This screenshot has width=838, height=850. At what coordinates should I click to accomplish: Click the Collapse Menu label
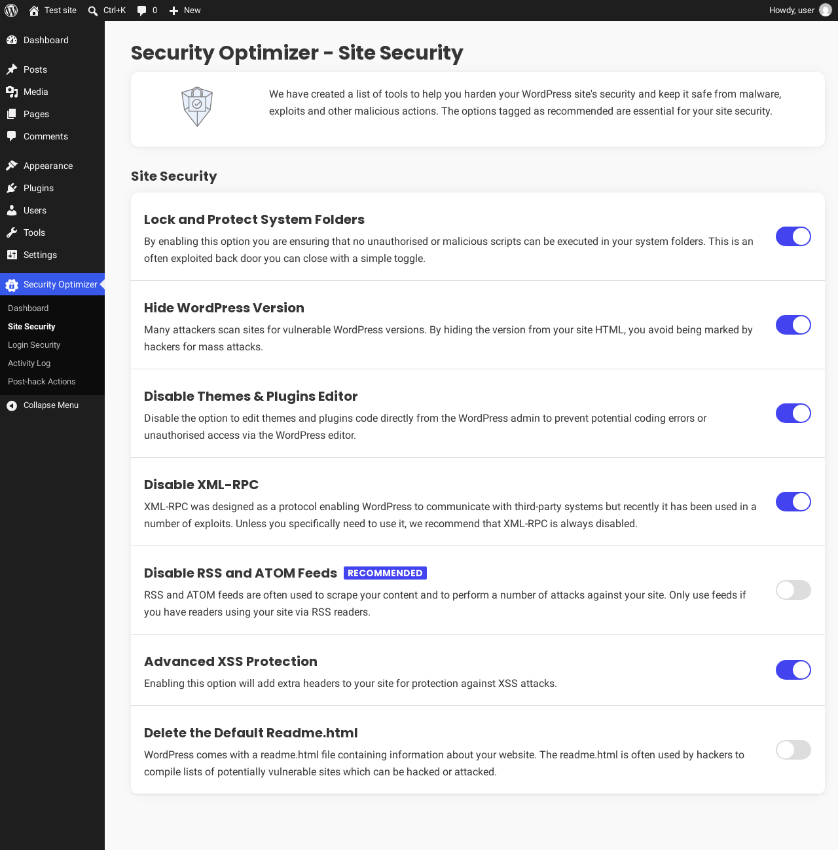tap(51, 405)
